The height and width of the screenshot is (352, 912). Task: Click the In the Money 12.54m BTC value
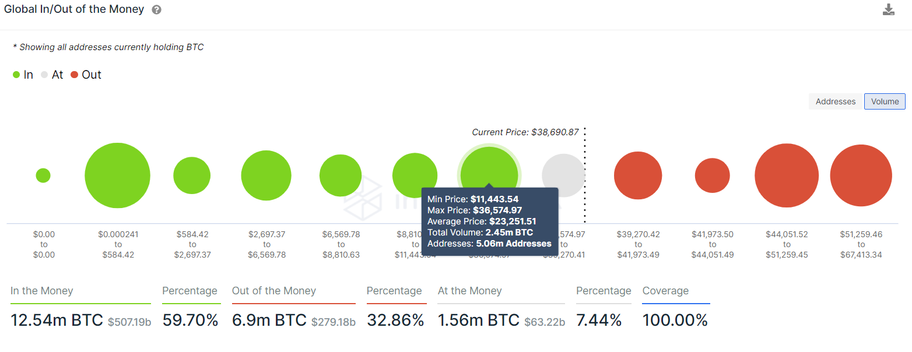pyautogui.click(x=56, y=320)
